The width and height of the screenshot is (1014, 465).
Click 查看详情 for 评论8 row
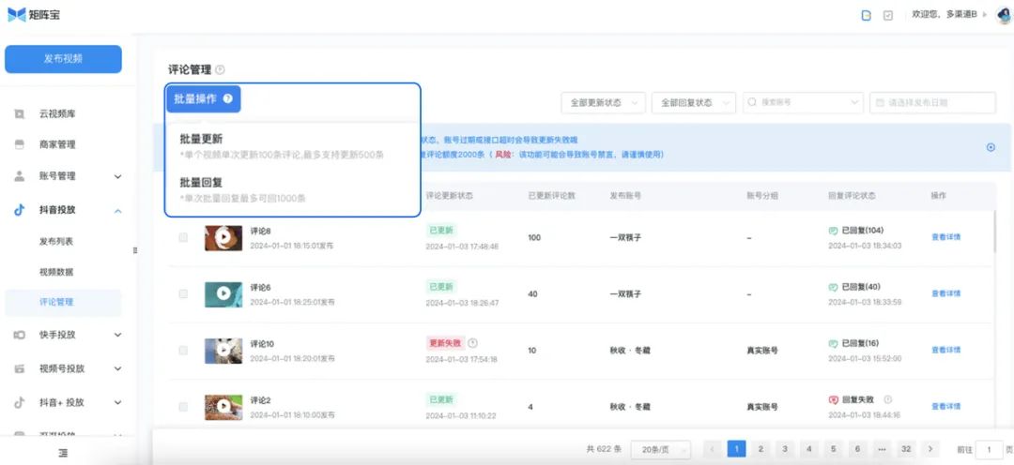945,237
